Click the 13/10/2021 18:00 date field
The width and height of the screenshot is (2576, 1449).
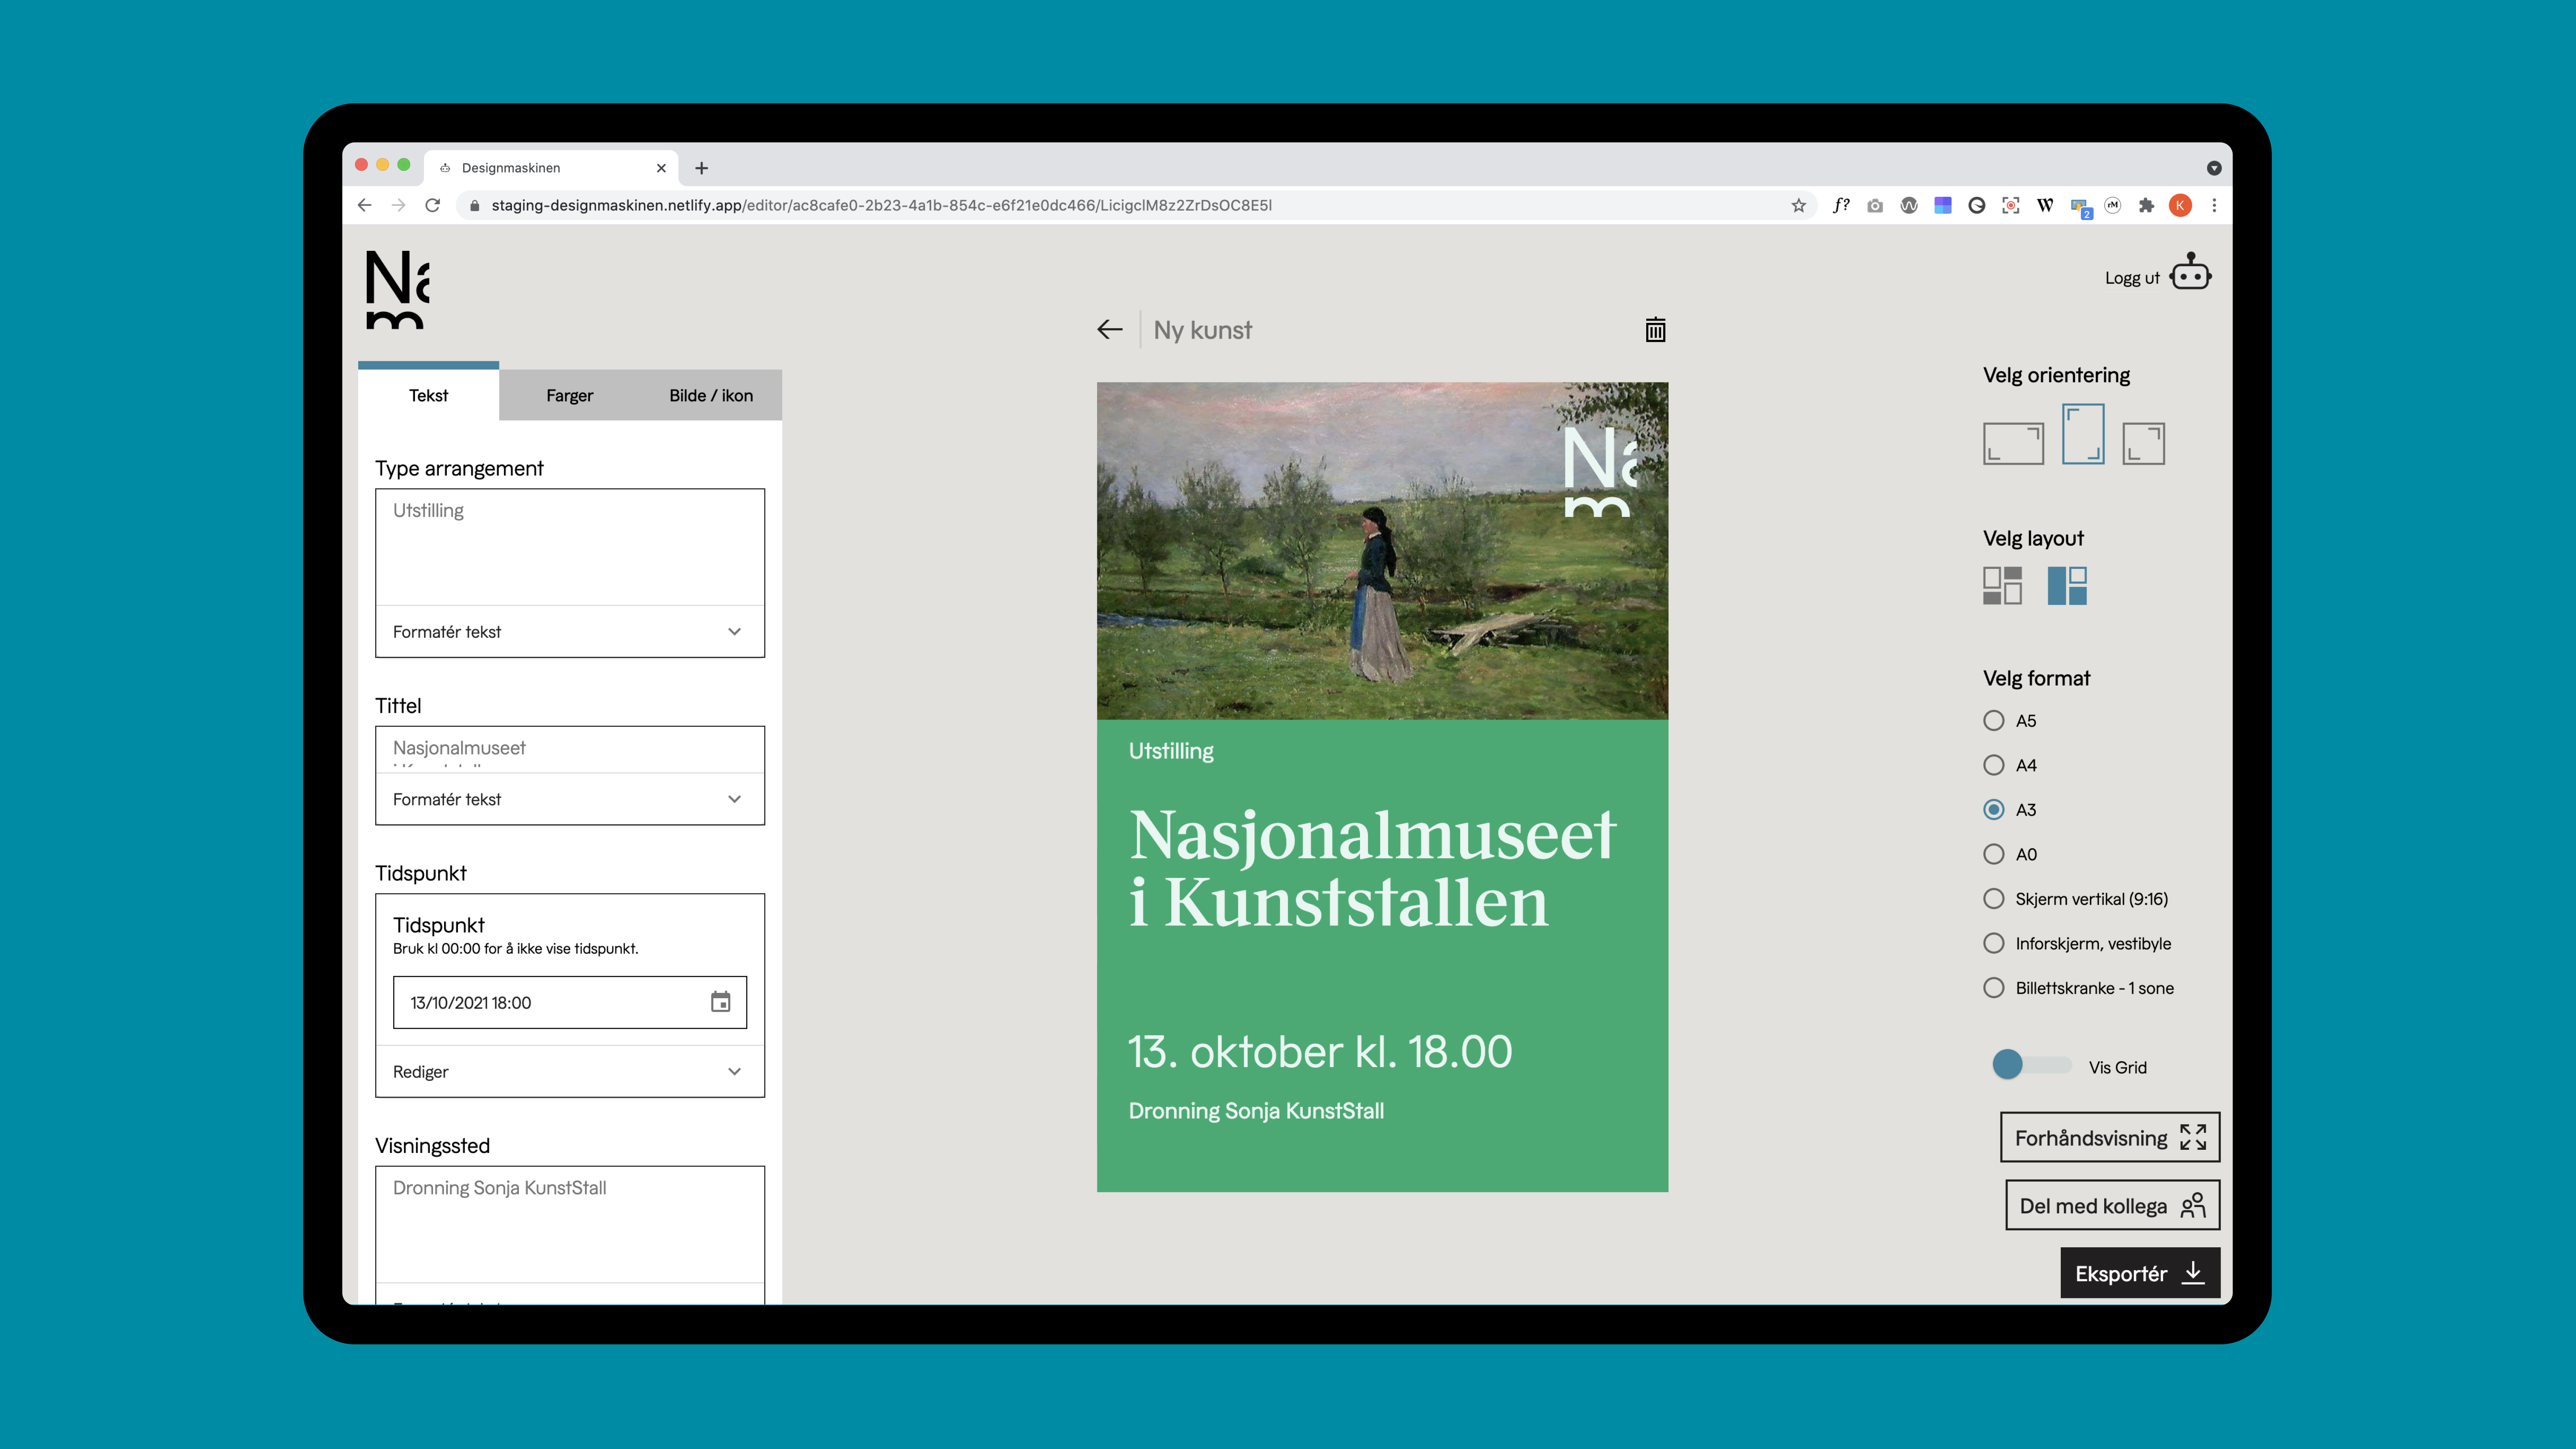[570, 1002]
